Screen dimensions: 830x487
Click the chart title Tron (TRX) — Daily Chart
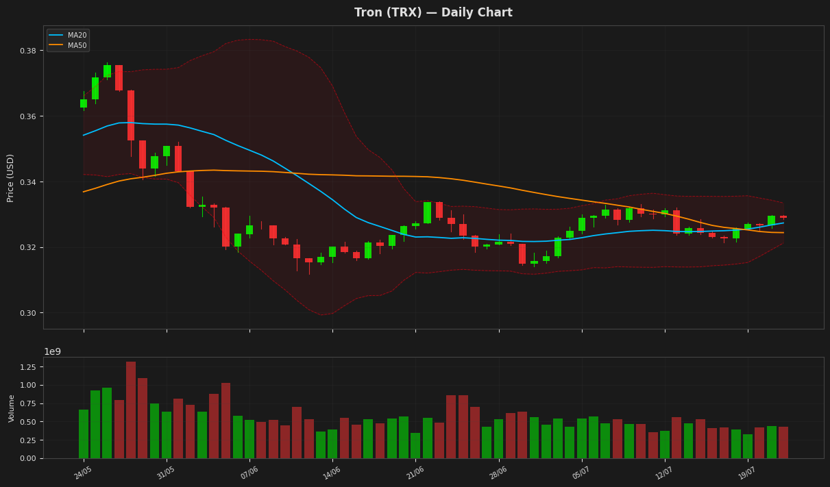coord(433,12)
